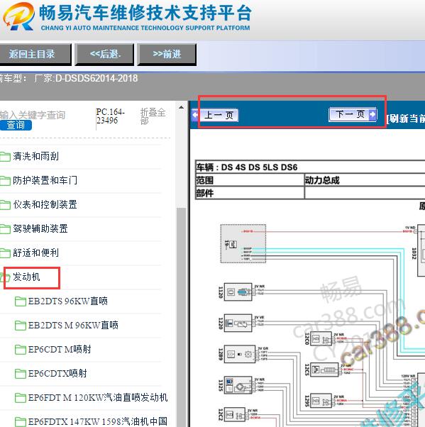This screenshot has height=427, width=425.
Task: Click folder icon of EB2DTS 96KW直喷
Action: click(x=20, y=301)
